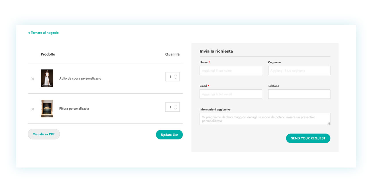Increase quantity of Abito da sposa
373x195 pixels.
pyautogui.click(x=176, y=75)
